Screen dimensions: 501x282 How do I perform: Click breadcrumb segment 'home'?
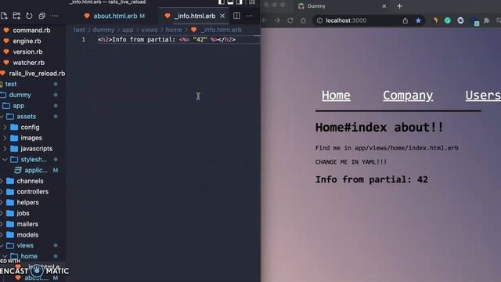pyautogui.click(x=174, y=30)
